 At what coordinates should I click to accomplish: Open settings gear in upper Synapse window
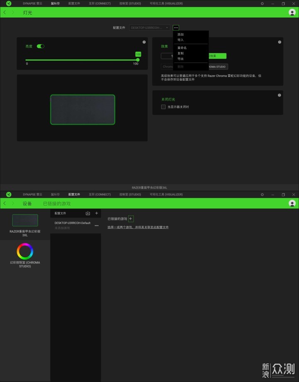tap(262, 4)
